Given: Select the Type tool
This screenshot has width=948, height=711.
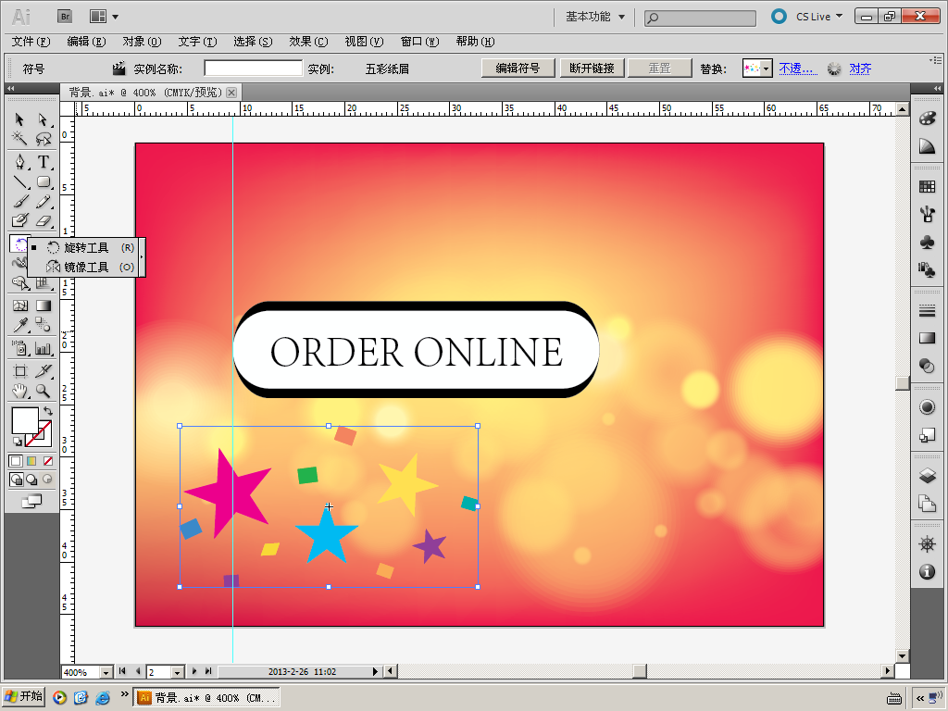Looking at the screenshot, I should [43, 161].
